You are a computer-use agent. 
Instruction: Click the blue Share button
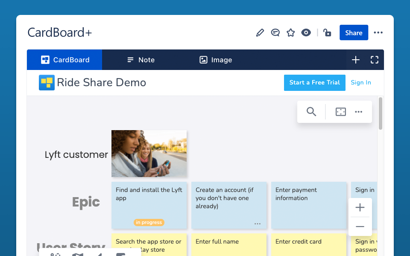pyautogui.click(x=354, y=33)
